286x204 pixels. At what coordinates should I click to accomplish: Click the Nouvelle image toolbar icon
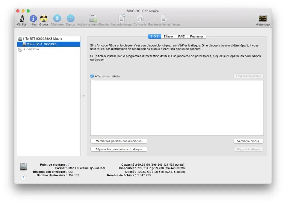[121, 18]
